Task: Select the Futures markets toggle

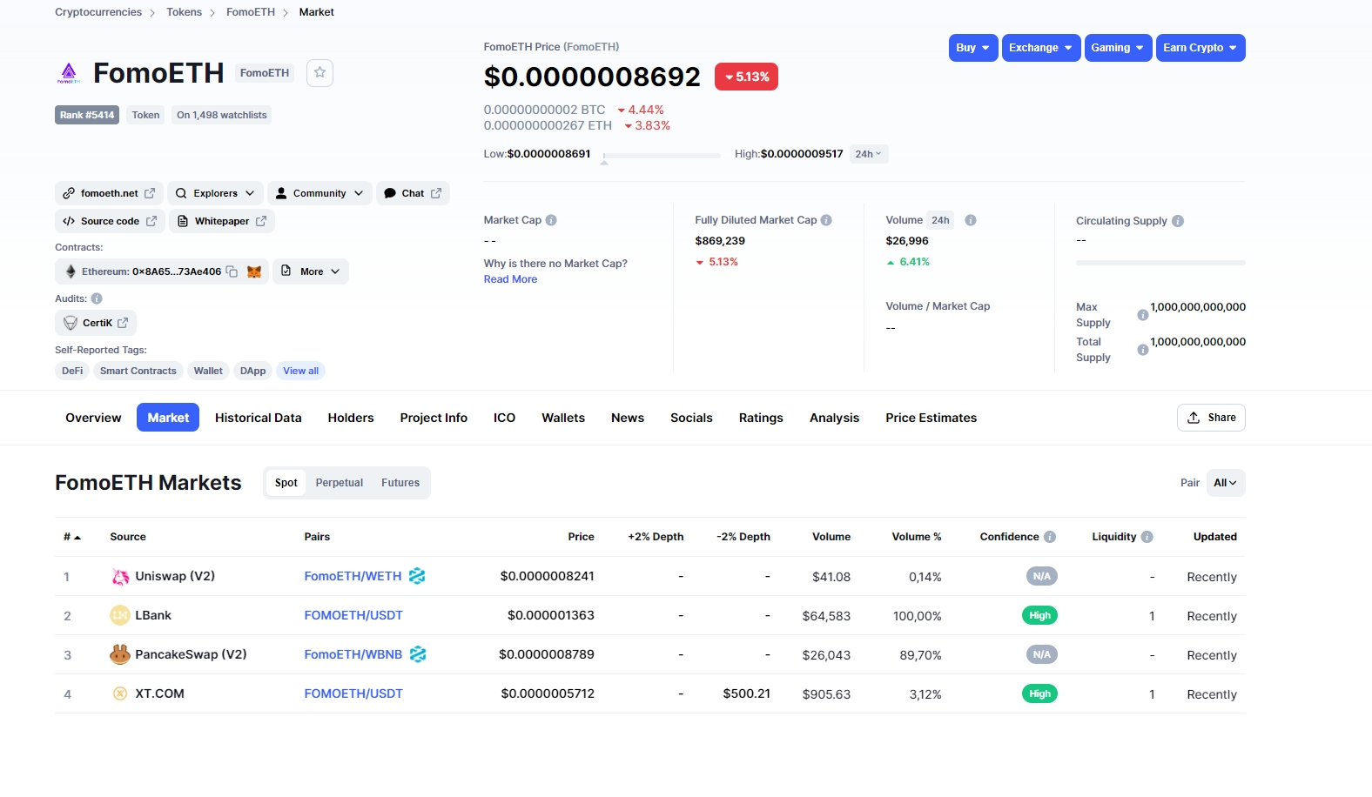Action: coord(400,483)
